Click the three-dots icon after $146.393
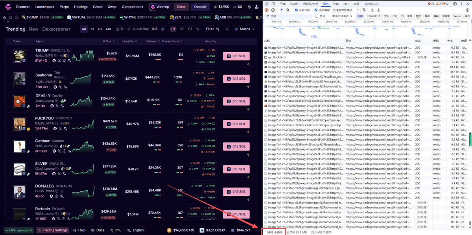The width and height of the screenshot is (472, 235). pos(257,230)
